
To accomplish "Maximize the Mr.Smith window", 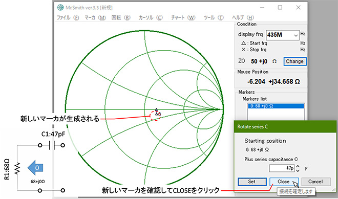I will (280, 8).
